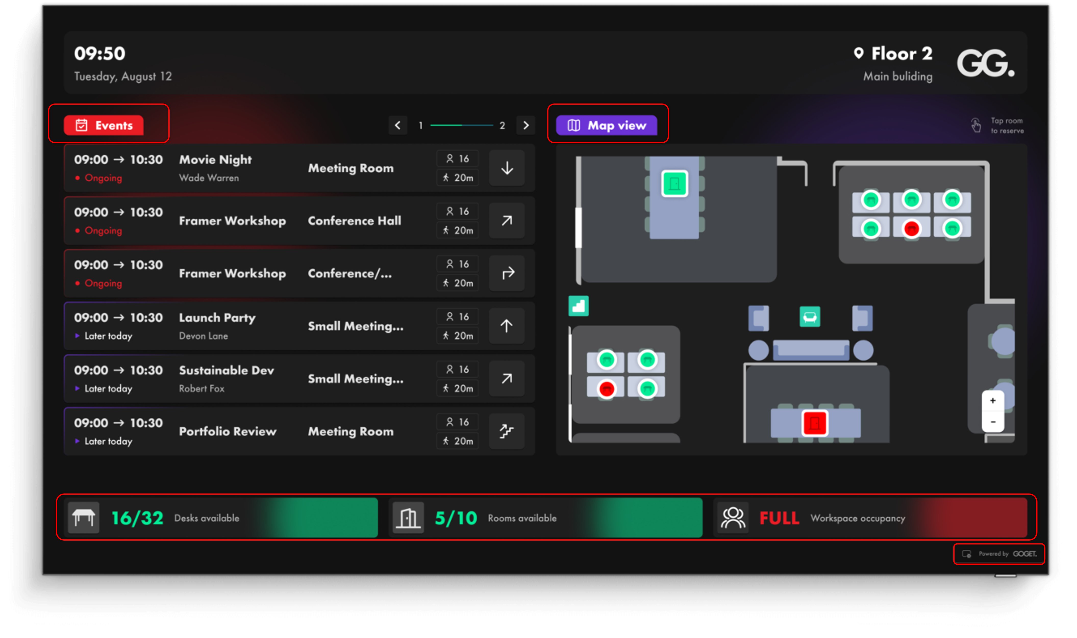The image size is (1077, 638).
Task: Click the Portfolio Review event title
Action: (228, 432)
